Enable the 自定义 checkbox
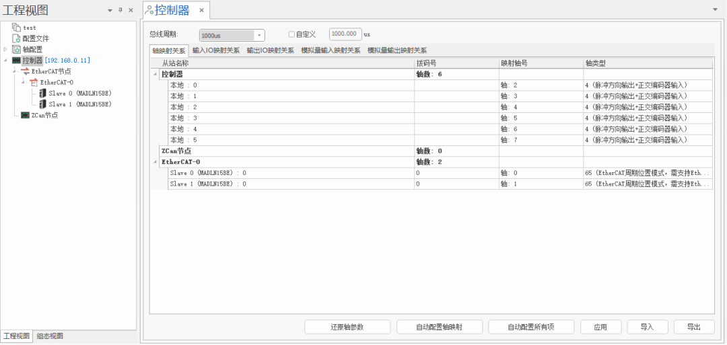 (x=291, y=34)
